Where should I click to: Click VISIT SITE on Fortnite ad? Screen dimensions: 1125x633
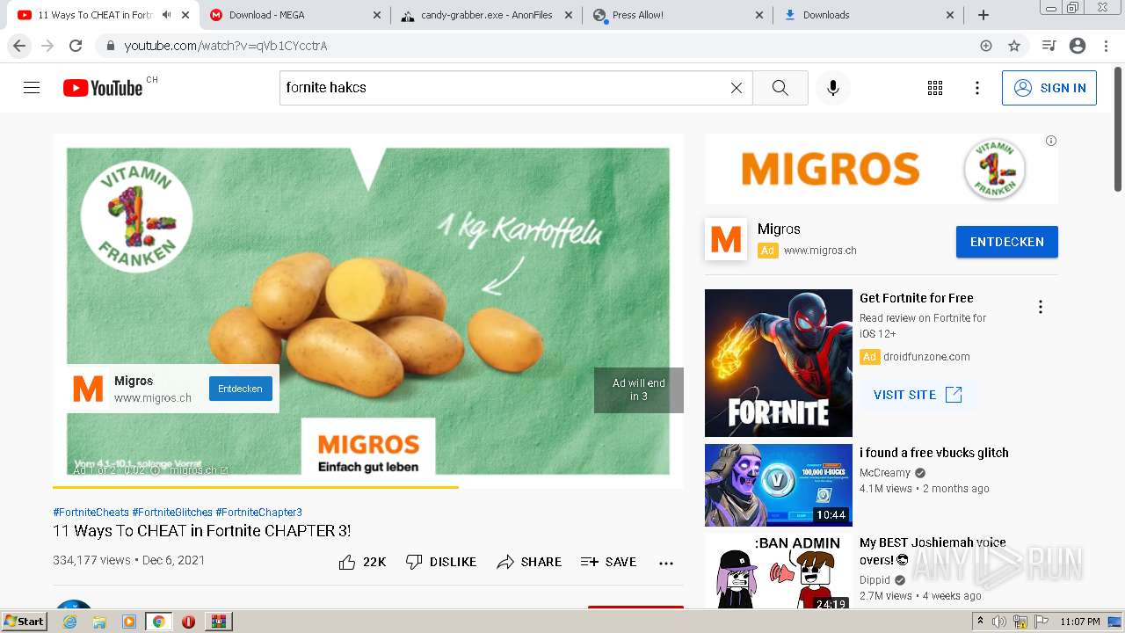click(x=918, y=395)
